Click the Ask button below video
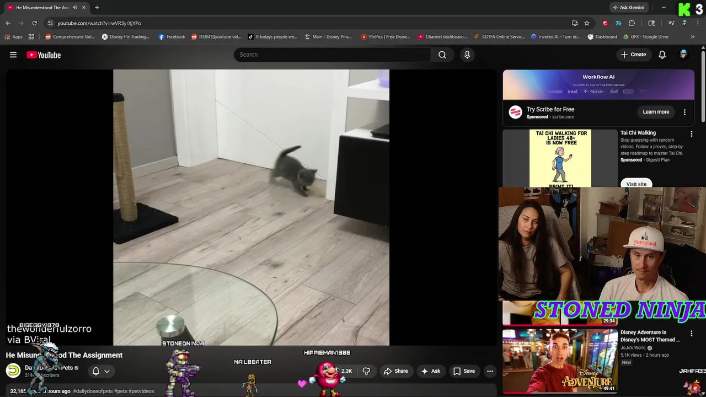Screen dimensions: 706x397 [x=430, y=371]
